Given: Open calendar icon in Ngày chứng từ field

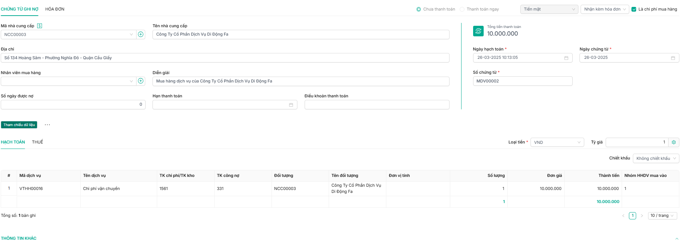Looking at the screenshot, I should pyautogui.click(x=673, y=58).
